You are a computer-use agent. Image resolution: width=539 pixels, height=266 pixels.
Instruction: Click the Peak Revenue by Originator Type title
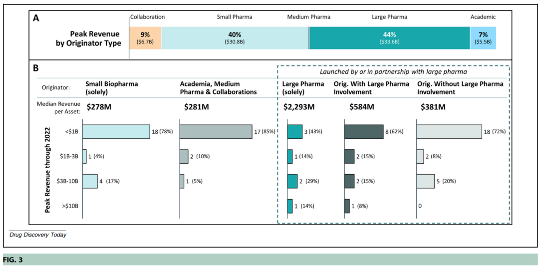click(88, 38)
